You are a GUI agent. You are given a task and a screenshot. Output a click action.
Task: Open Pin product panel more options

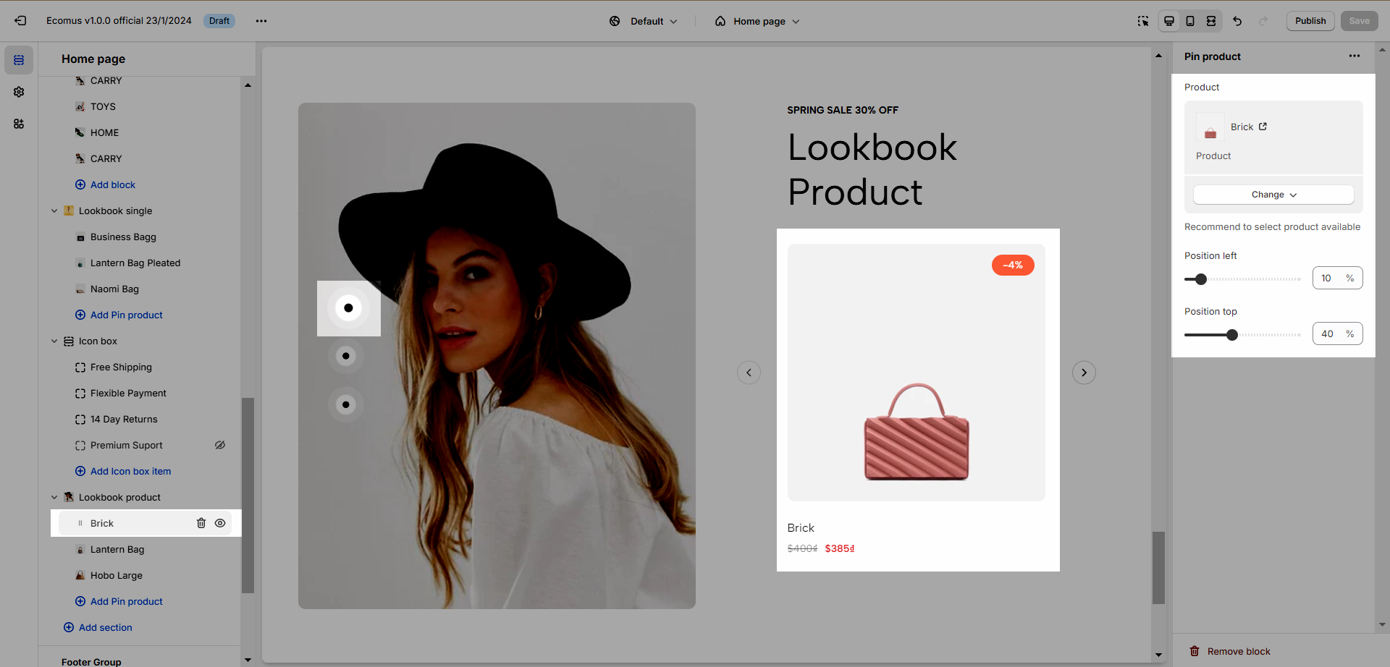1355,56
